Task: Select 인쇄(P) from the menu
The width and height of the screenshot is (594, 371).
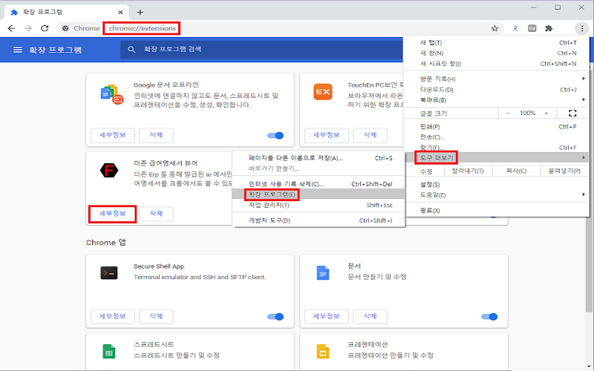Action: pos(496,126)
